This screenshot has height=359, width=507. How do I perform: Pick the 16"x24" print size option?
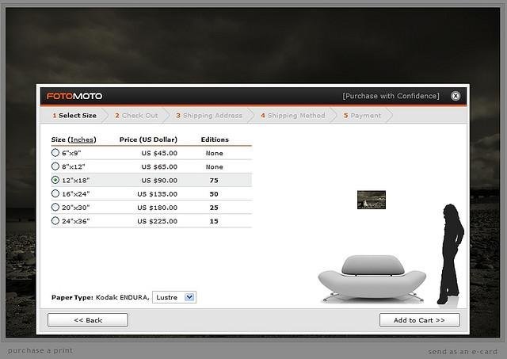(x=55, y=193)
